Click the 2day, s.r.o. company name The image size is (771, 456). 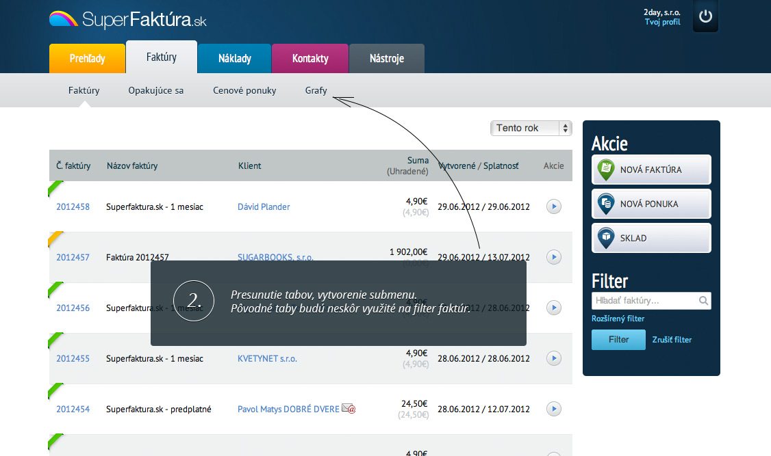(x=662, y=12)
